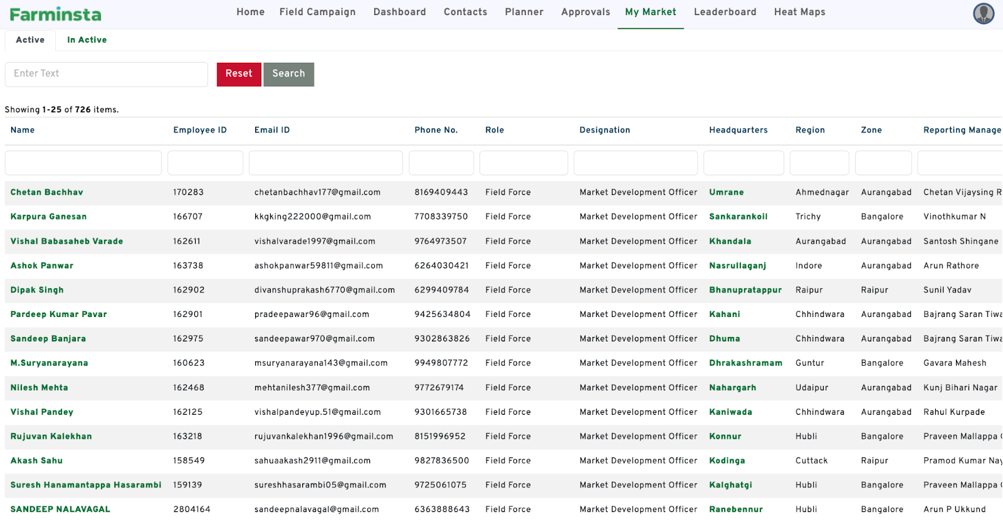1003x520 pixels.
Task: Open Rujuvan Kalekhan's profile link
Action: (51, 437)
